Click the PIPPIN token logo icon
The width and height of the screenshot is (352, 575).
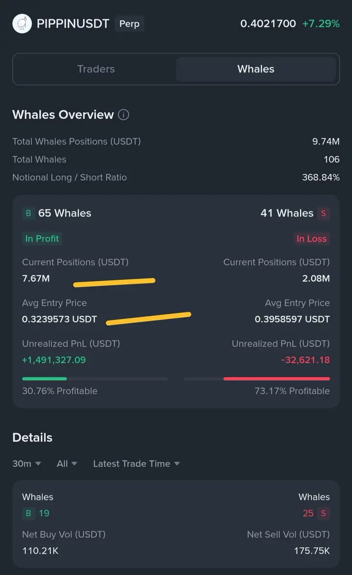coord(21,23)
